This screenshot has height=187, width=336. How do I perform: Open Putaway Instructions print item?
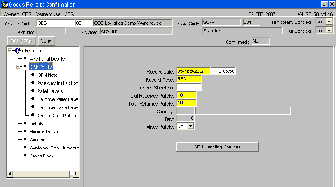tap(59, 83)
